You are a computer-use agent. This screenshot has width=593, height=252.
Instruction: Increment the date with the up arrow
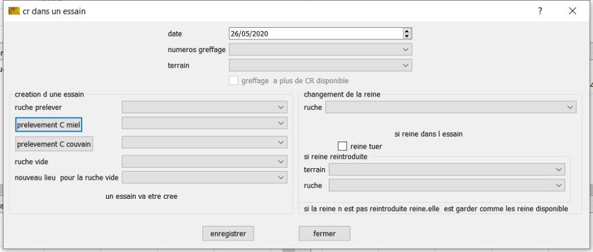pyautogui.click(x=407, y=31)
